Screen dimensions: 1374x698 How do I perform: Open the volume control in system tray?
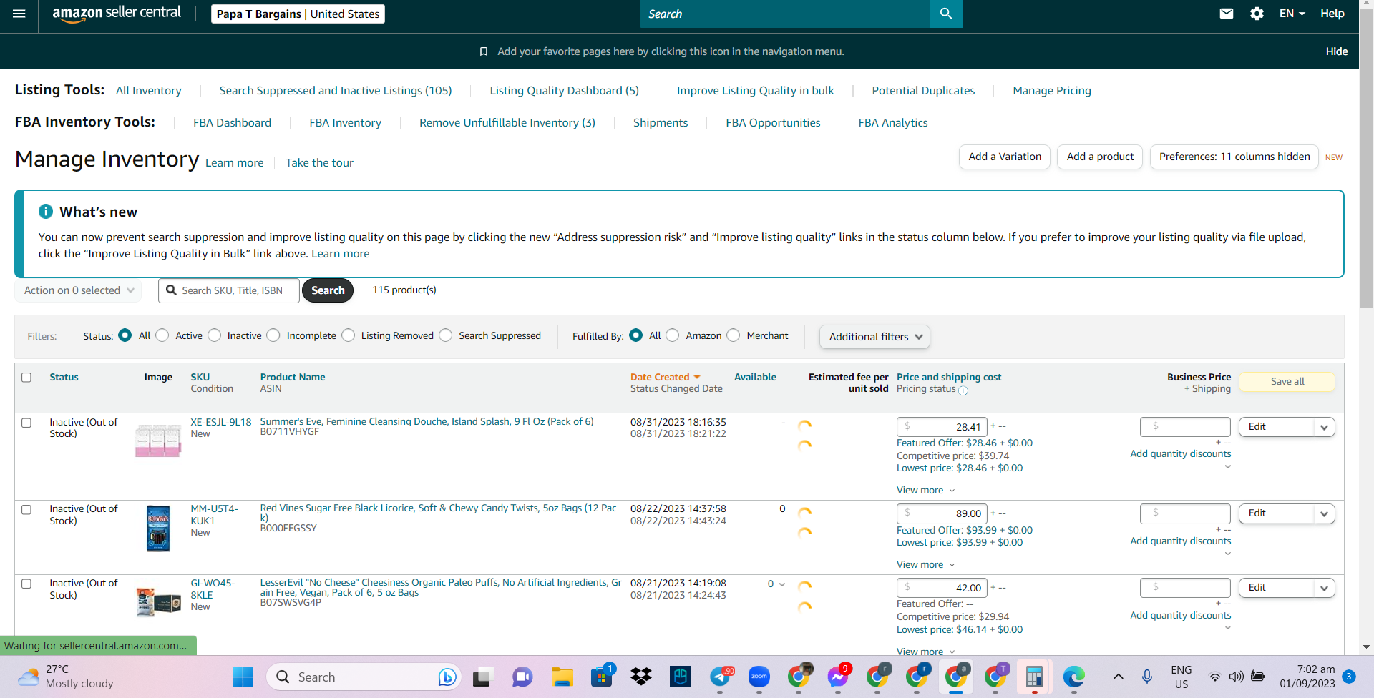1236,677
